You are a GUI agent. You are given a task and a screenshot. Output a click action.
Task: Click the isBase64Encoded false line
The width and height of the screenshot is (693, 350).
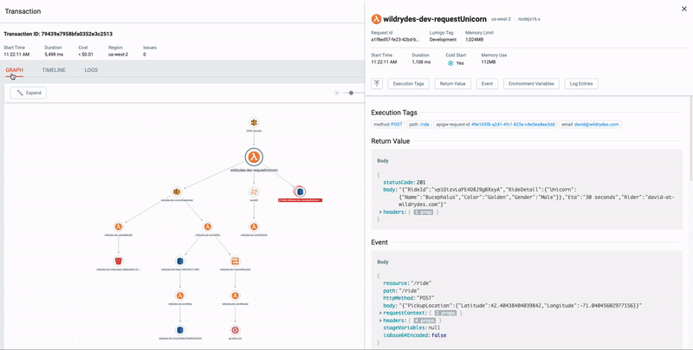pos(414,335)
